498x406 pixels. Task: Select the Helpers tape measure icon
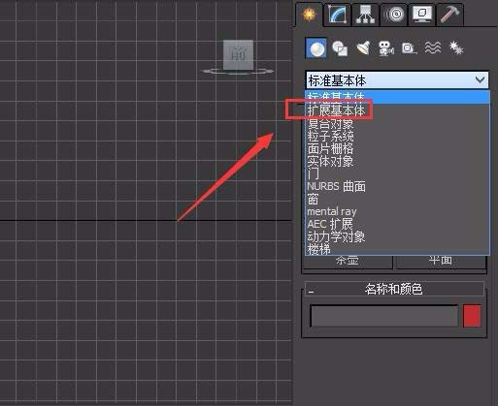409,48
